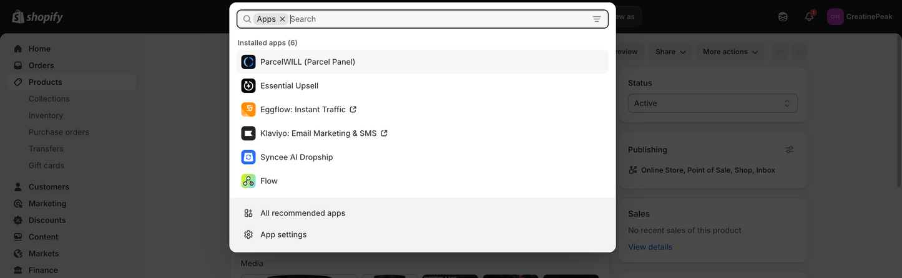Open Gift cards in the sidebar
The image size is (902, 278).
pos(46,165)
